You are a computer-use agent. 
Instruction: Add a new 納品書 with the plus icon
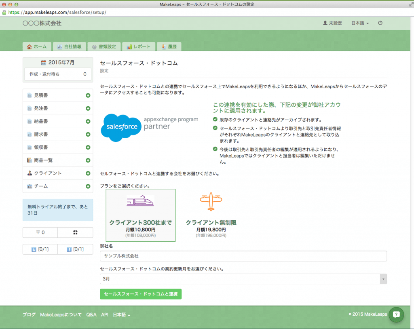point(88,121)
